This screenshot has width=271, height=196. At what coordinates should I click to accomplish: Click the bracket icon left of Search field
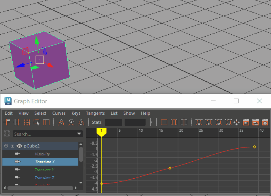[7, 133]
